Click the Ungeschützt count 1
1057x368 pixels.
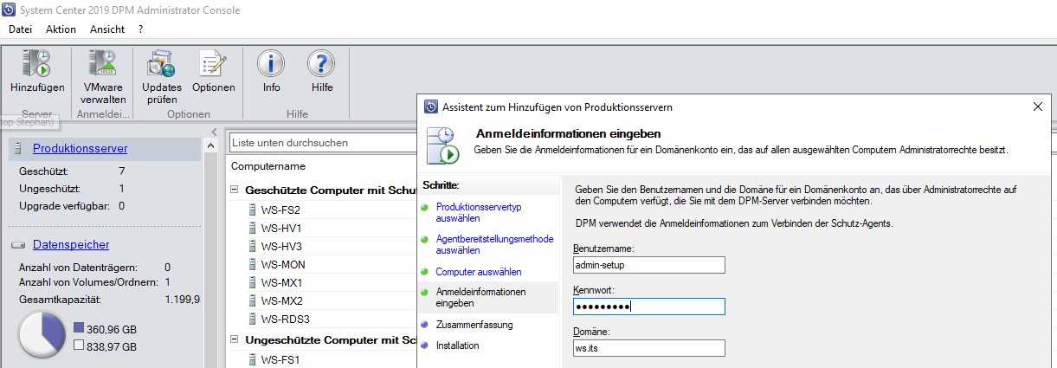tap(122, 188)
